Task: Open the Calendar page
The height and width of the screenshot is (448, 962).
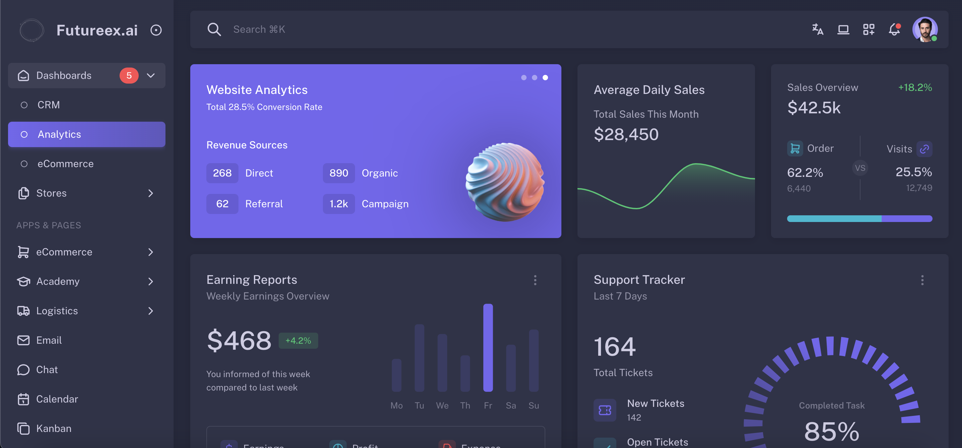Action: [87, 399]
